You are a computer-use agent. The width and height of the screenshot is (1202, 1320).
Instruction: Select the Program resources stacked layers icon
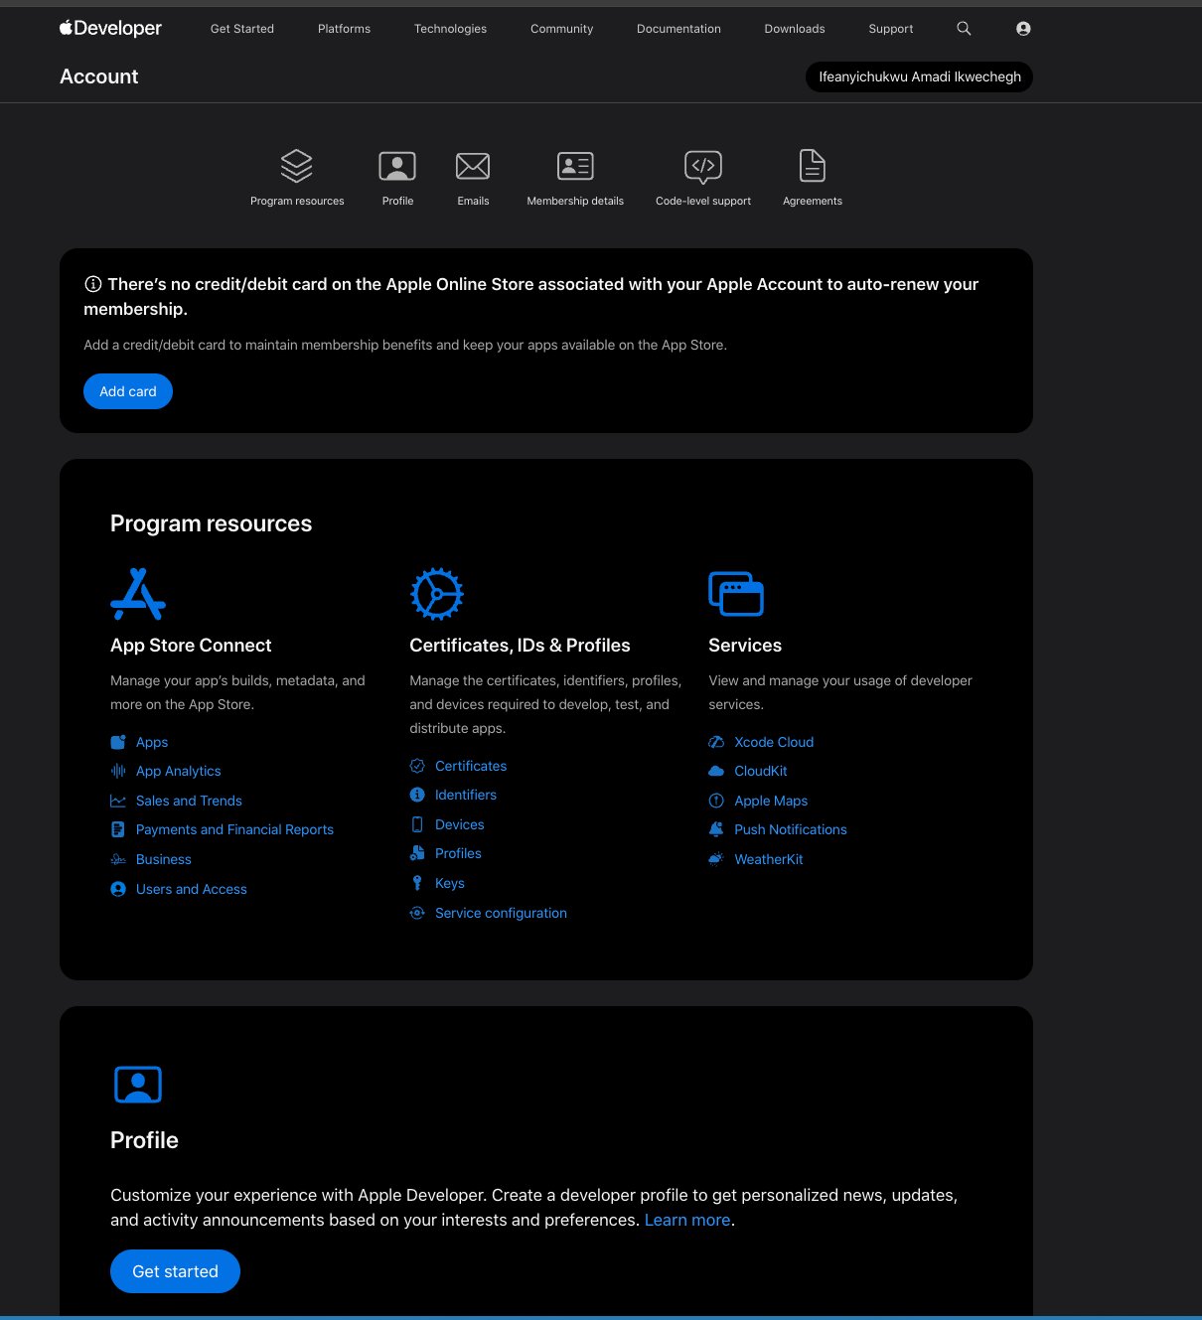[297, 166]
